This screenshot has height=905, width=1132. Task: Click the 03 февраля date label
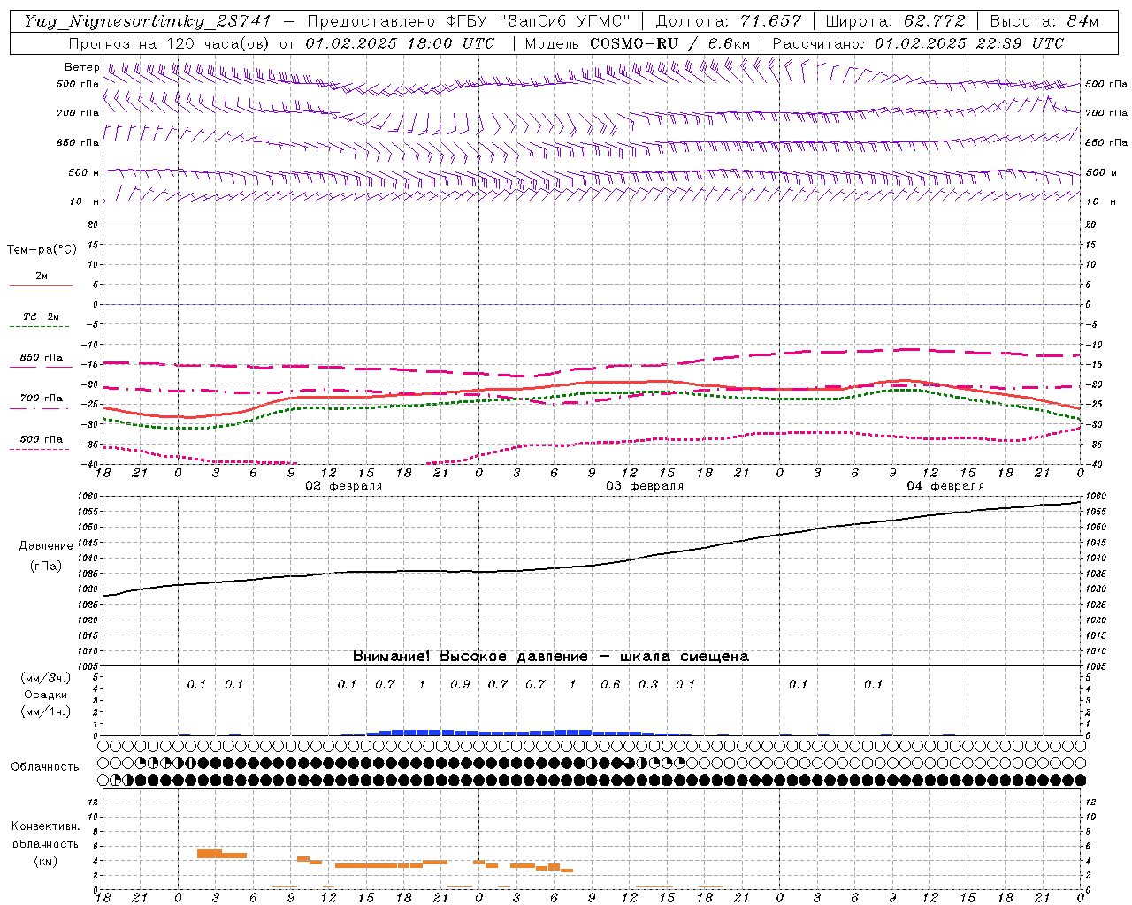pyautogui.click(x=645, y=486)
